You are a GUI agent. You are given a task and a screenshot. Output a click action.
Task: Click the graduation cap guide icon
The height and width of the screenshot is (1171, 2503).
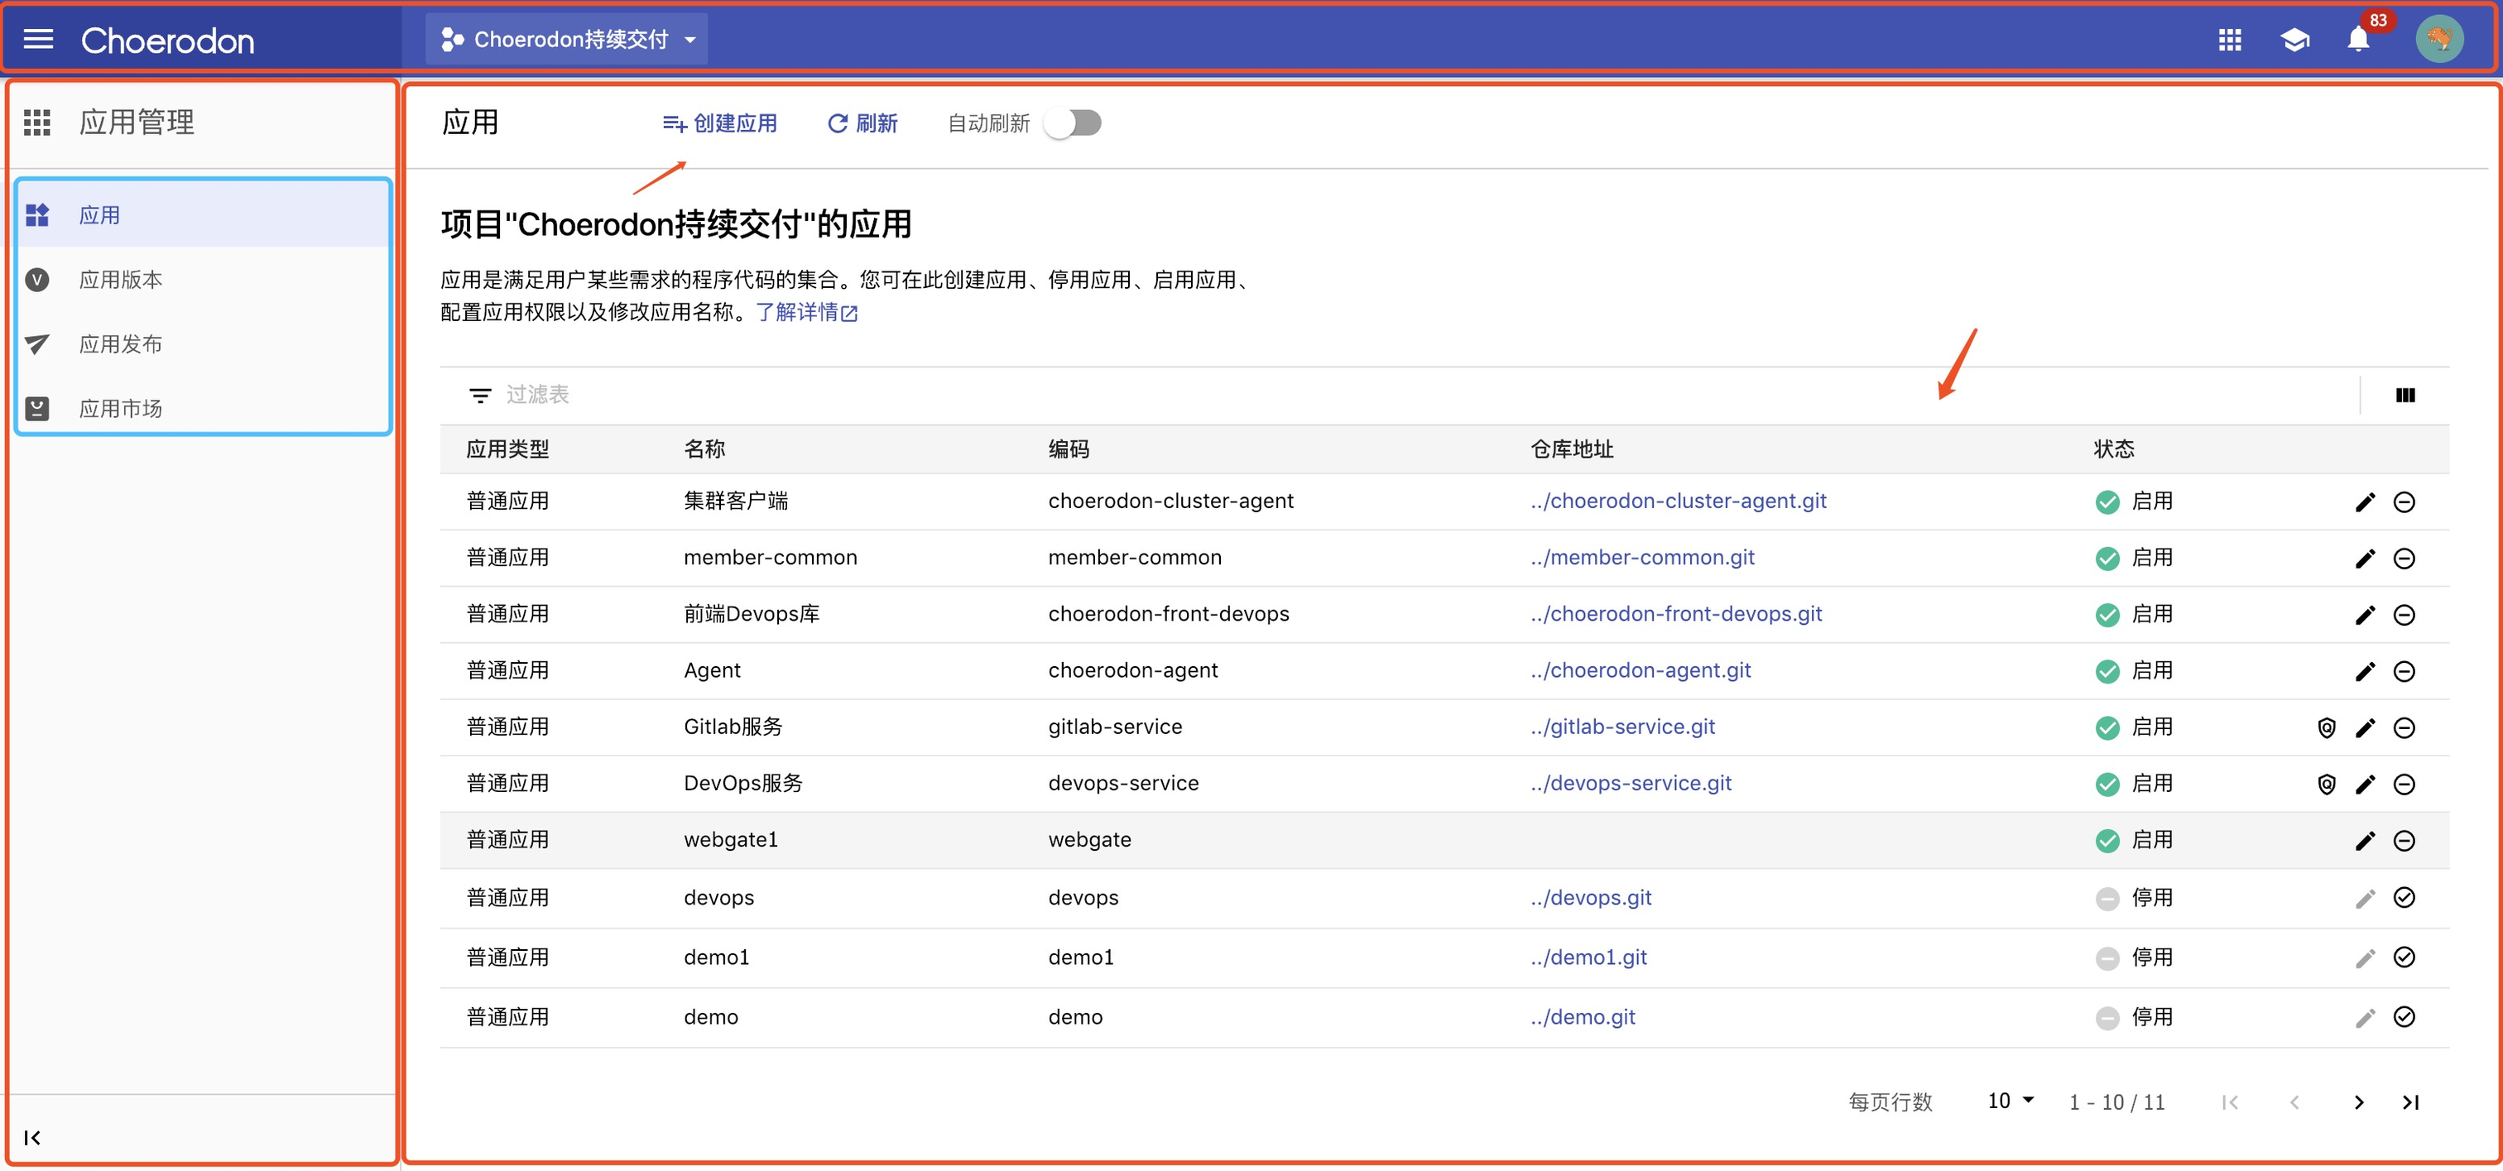pyautogui.click(x=2294, y=40)
